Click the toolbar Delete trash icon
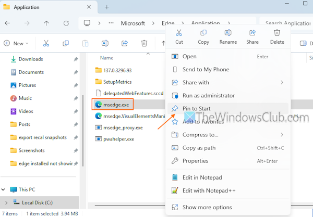The image size is (313, 217). pyautogui.click(x=144, y=43)
